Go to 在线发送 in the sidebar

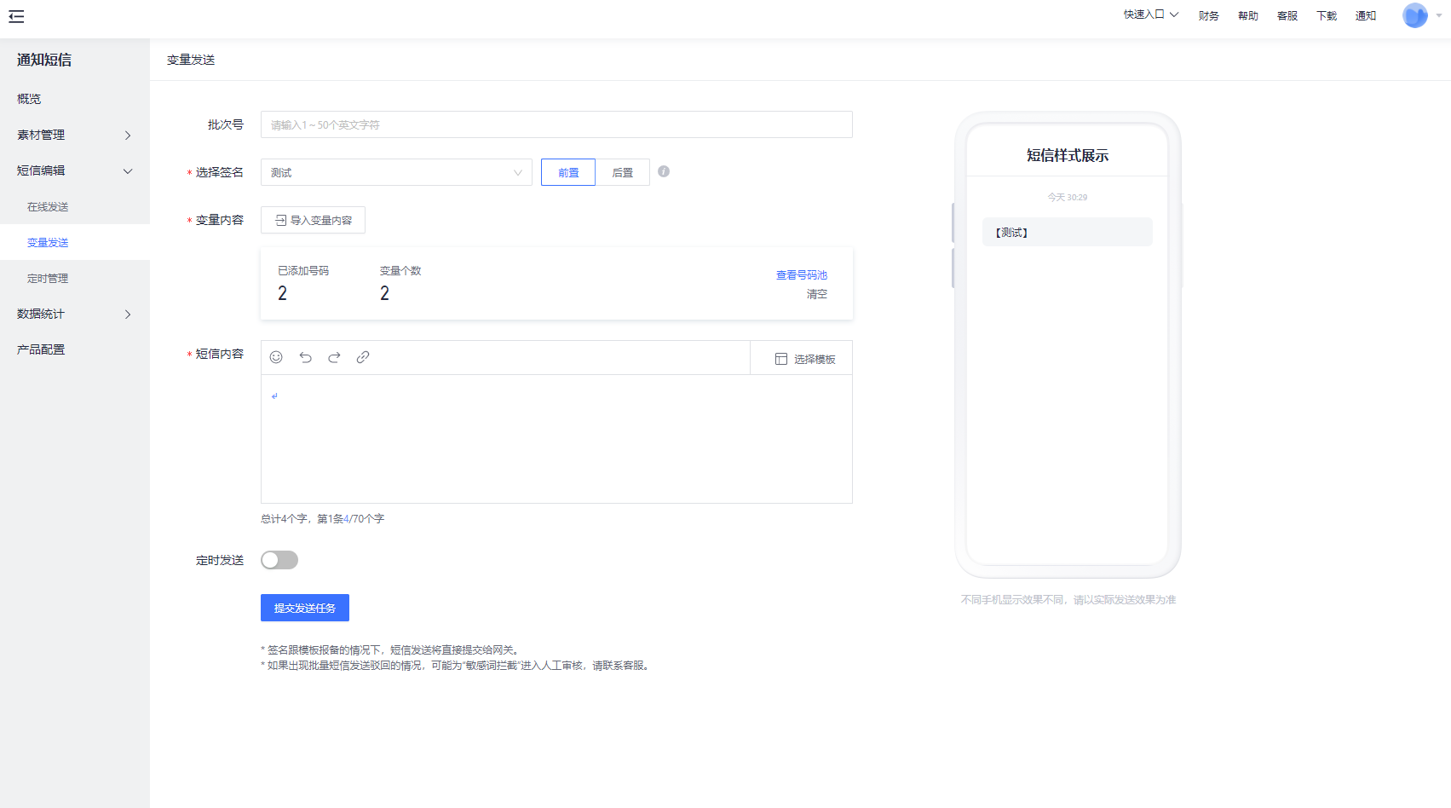pyautogui.click(x=48, y=207)
